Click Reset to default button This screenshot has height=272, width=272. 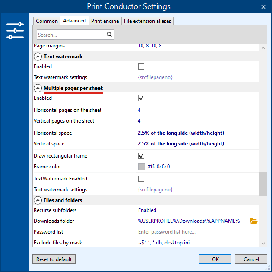tap(54, 259)
